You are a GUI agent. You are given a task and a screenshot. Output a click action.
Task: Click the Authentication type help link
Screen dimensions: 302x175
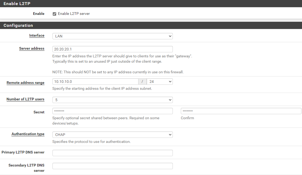(28, 134)
